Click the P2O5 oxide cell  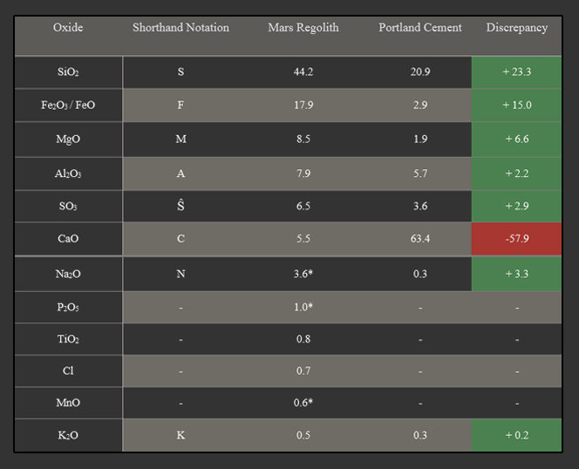coord(68,307)
